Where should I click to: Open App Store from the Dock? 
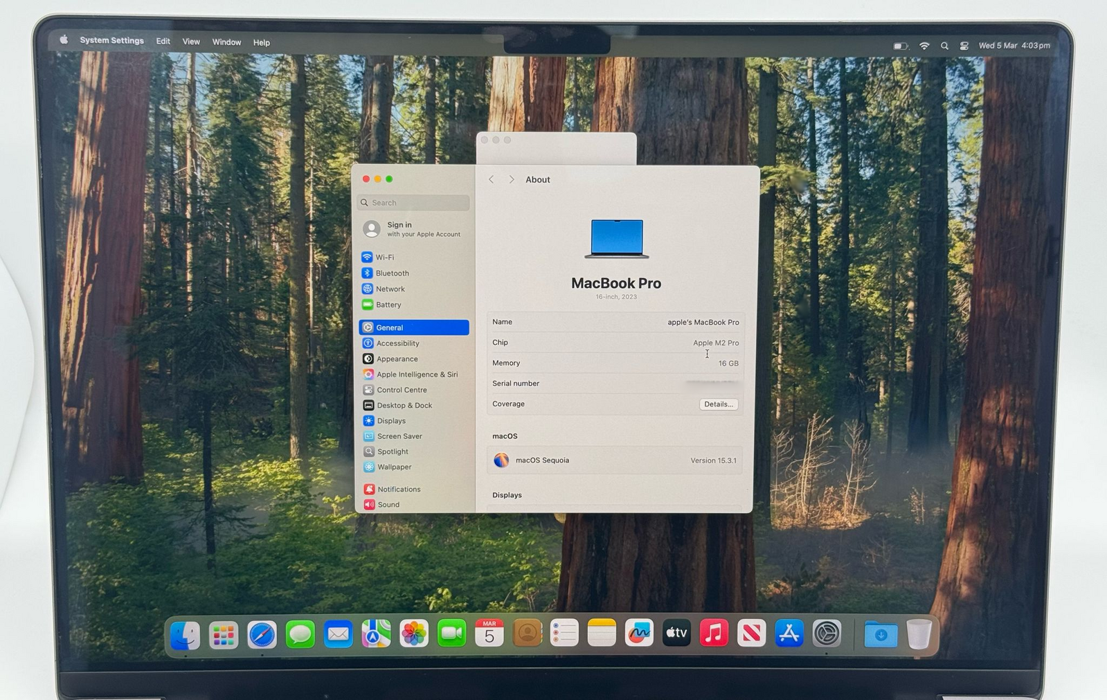[789, 633]
